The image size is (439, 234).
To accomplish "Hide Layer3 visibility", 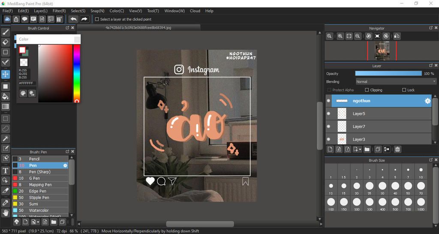I will tap(328, 139).
